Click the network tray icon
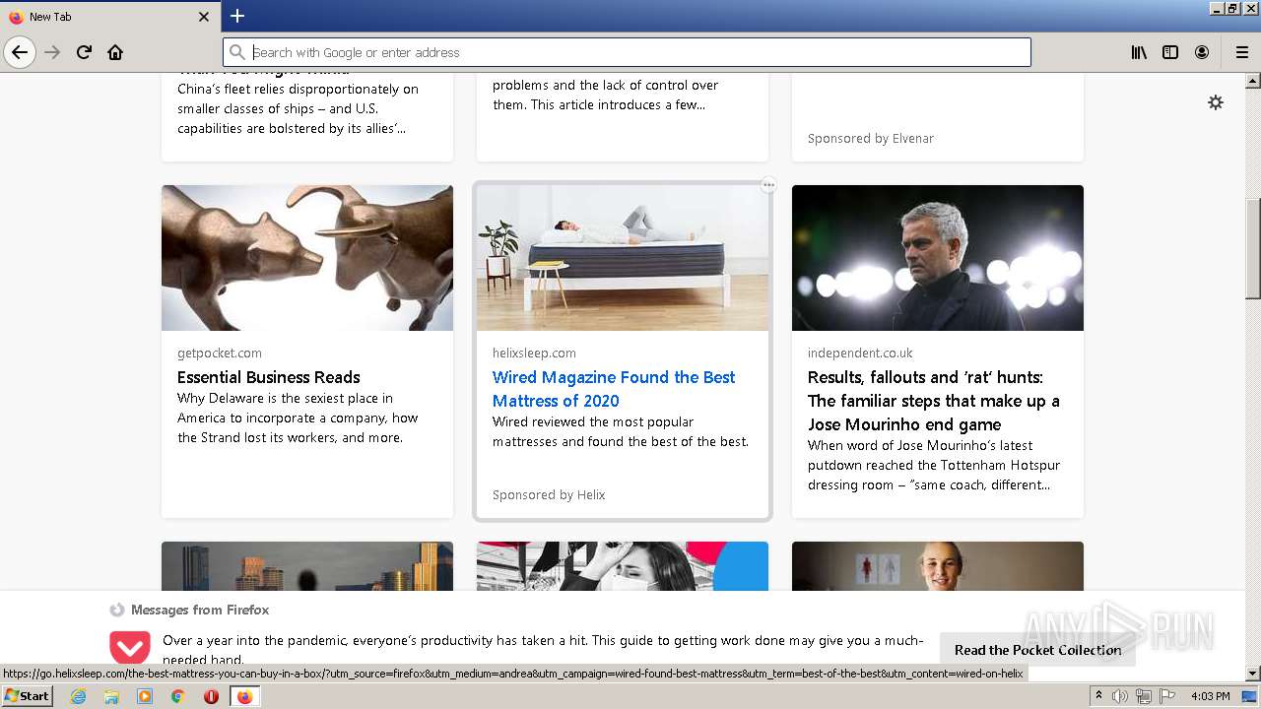Image resolution: width=1261 pixels, height=709 pixels. pos(1144,696)
